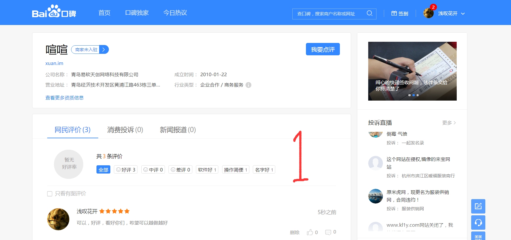Viewport: 511px width, 240px height.
Task: Expand 更多 in 投诉直播 section
Action: (x=449, y=123)
